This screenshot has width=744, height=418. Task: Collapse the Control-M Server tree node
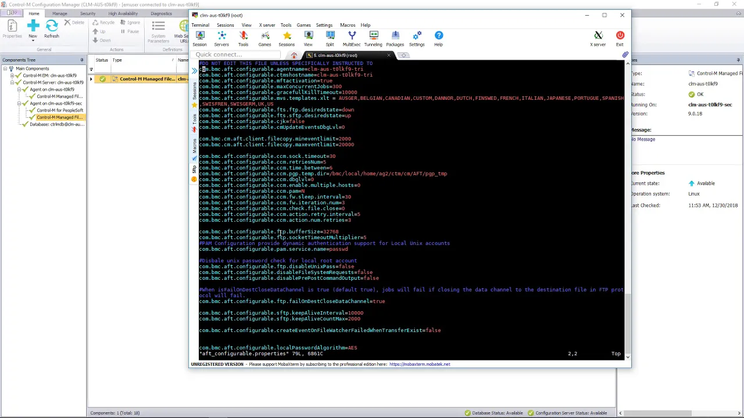(12, 82)
